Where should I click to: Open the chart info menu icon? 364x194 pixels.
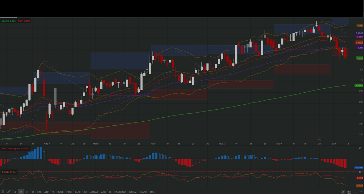click(x=3, y=192)
